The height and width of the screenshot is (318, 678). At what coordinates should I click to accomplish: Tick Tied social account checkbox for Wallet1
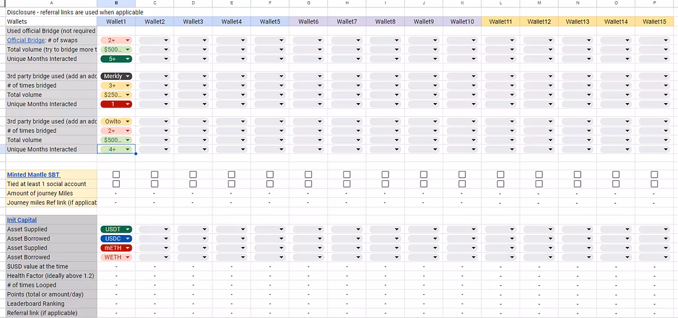pos(116,184)
